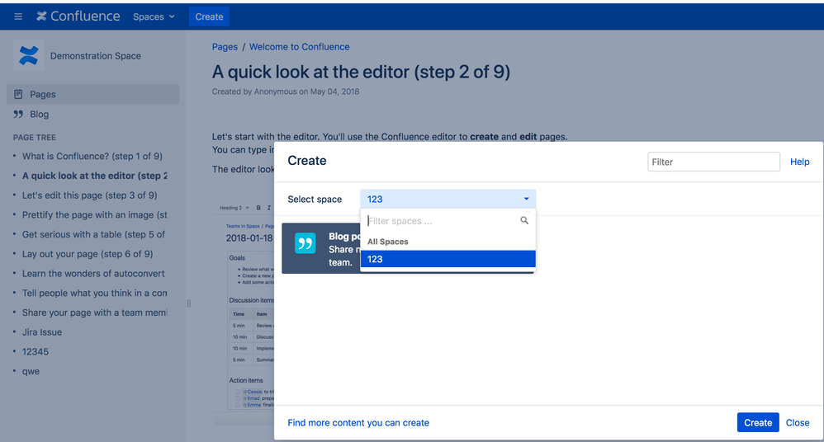Viewport: 824px width, 442px height.
Task: Open 'Let's edit this page (step 3 of 9)'
Action: 89,195
